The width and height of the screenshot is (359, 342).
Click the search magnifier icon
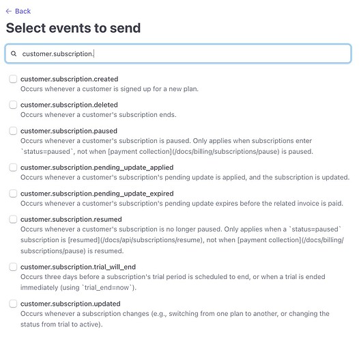14,54
